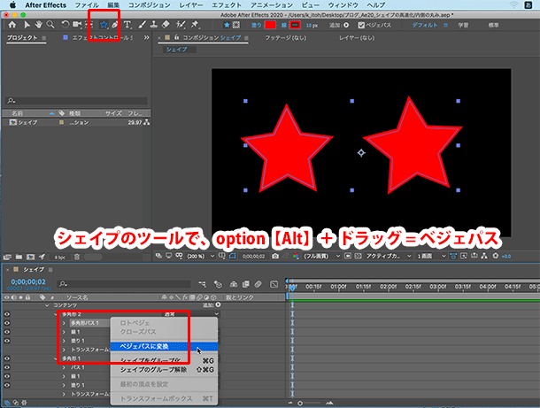This screenshot has height=408, width=540.
Task: Open the composition mini-flowchart icon in timeline
Action: coord(203,284)
